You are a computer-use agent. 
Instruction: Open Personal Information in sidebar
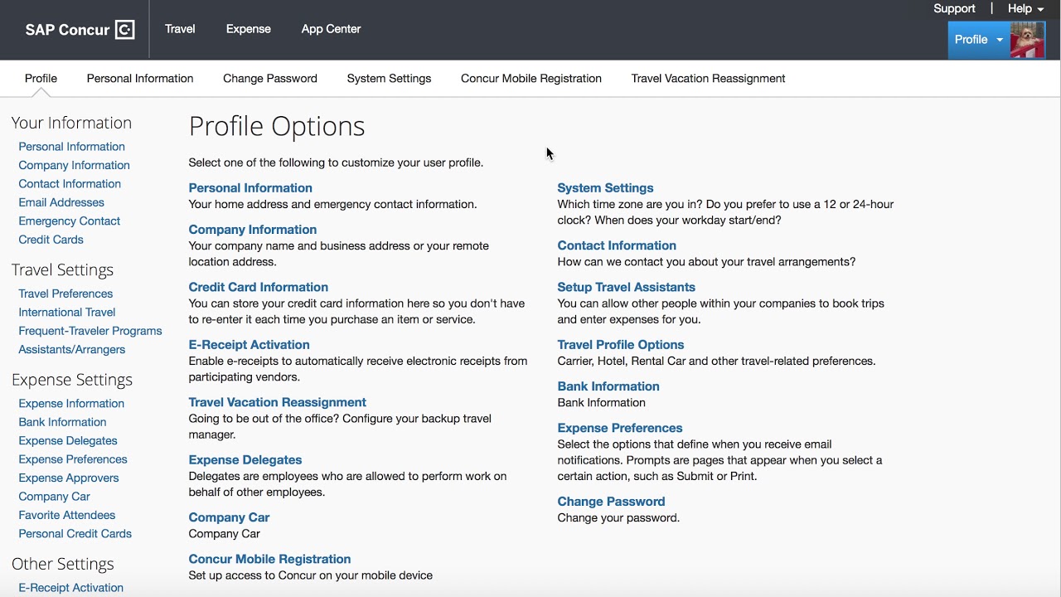coord(71,147)
